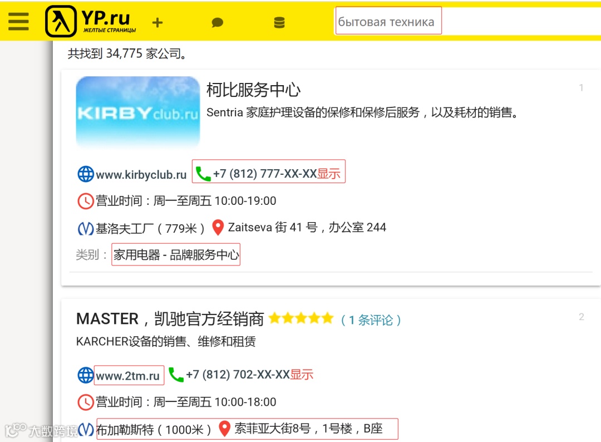Click the globe icon beside www.kirbyclub.ru

click(86, 174)
